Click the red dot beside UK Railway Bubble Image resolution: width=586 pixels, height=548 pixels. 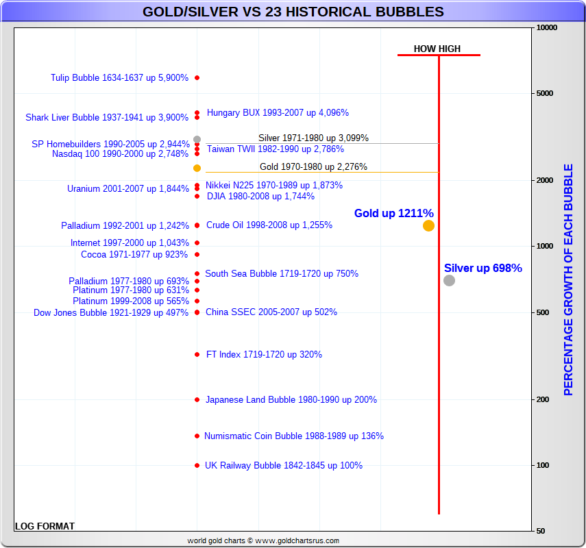coord(197,465)
